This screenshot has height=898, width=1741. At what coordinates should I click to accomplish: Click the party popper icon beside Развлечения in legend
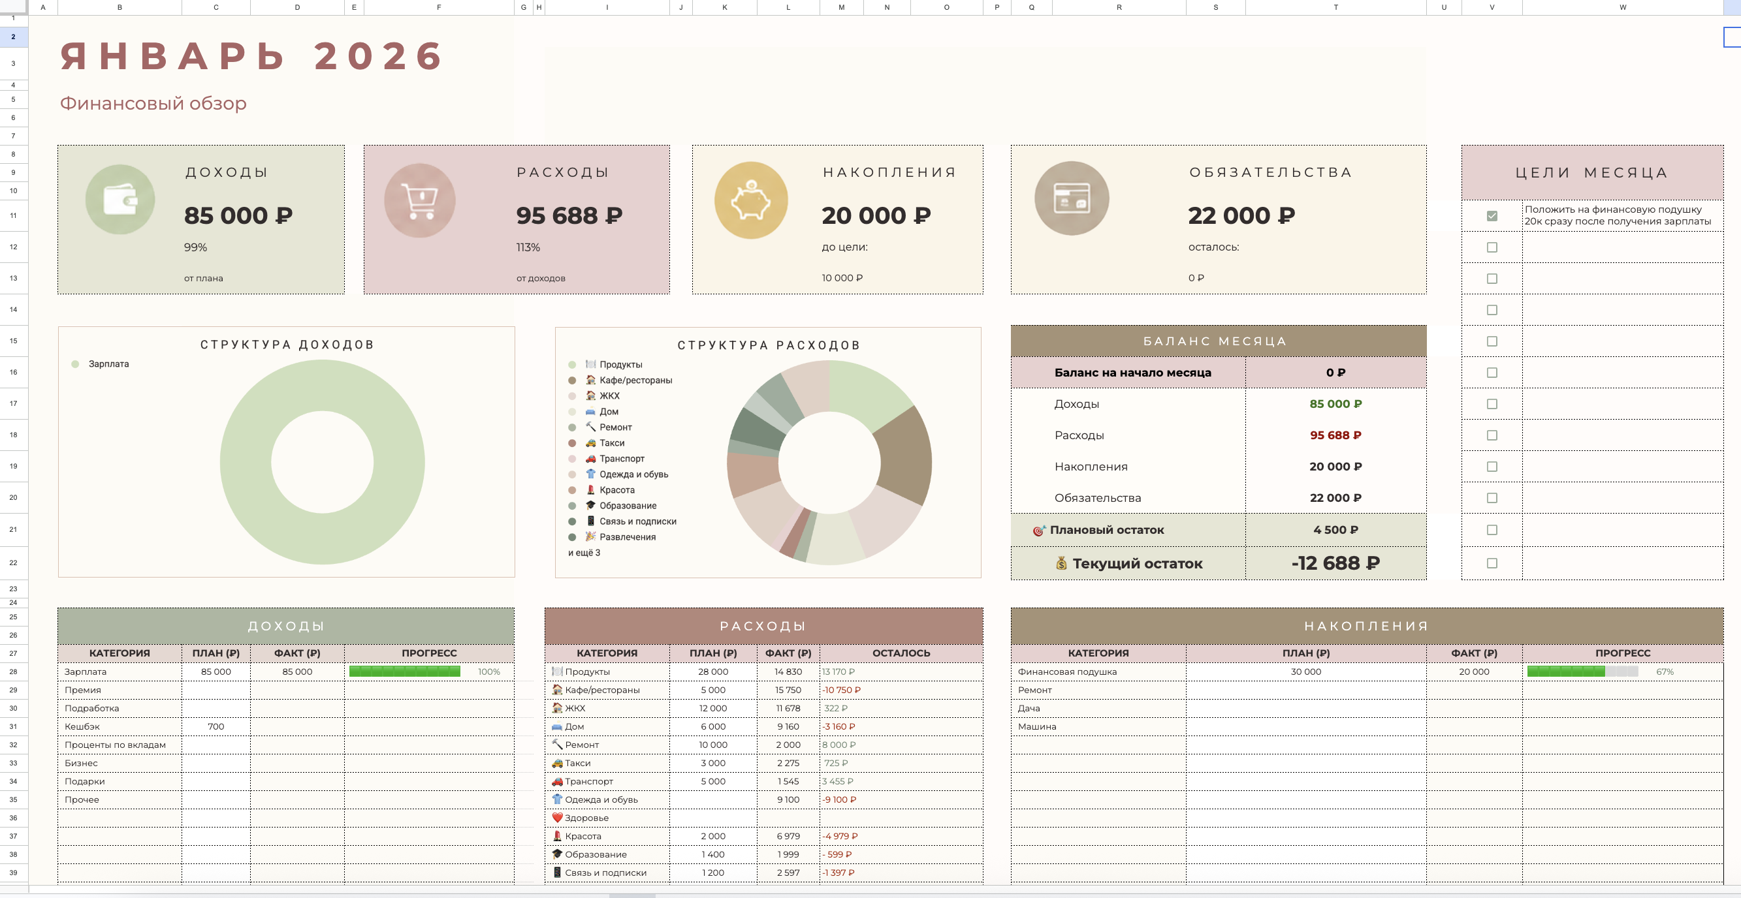(x=591, y=536)
